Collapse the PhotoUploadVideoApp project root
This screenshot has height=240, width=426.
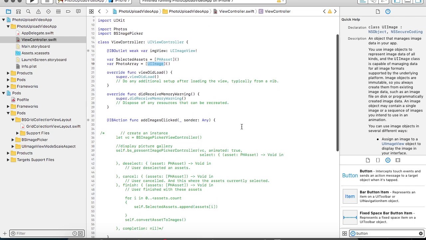pos(4,20)
